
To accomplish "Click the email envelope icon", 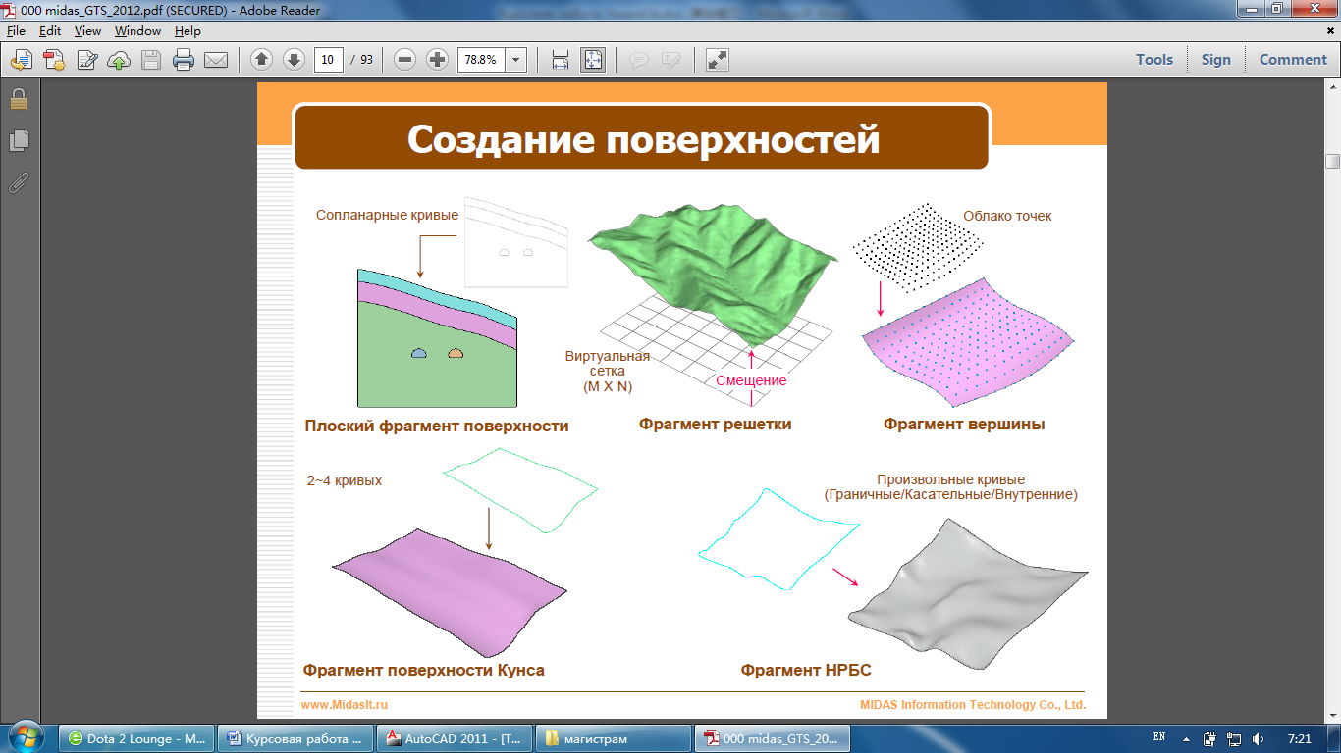I will pos(215,60).
